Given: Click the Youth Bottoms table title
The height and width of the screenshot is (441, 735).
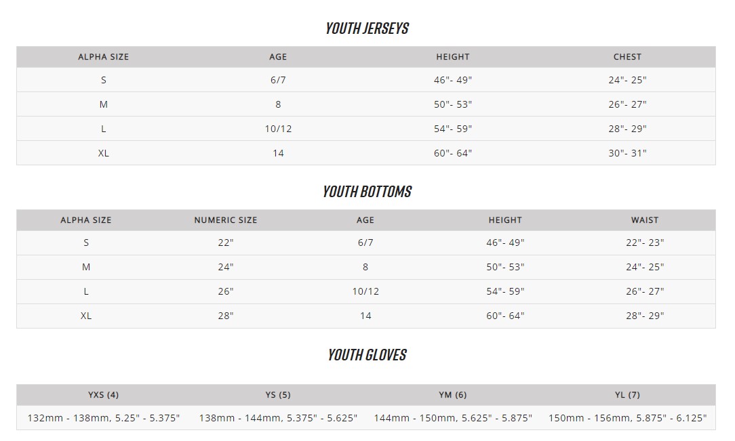Looking at the screenshot, I should click(367, 192).
